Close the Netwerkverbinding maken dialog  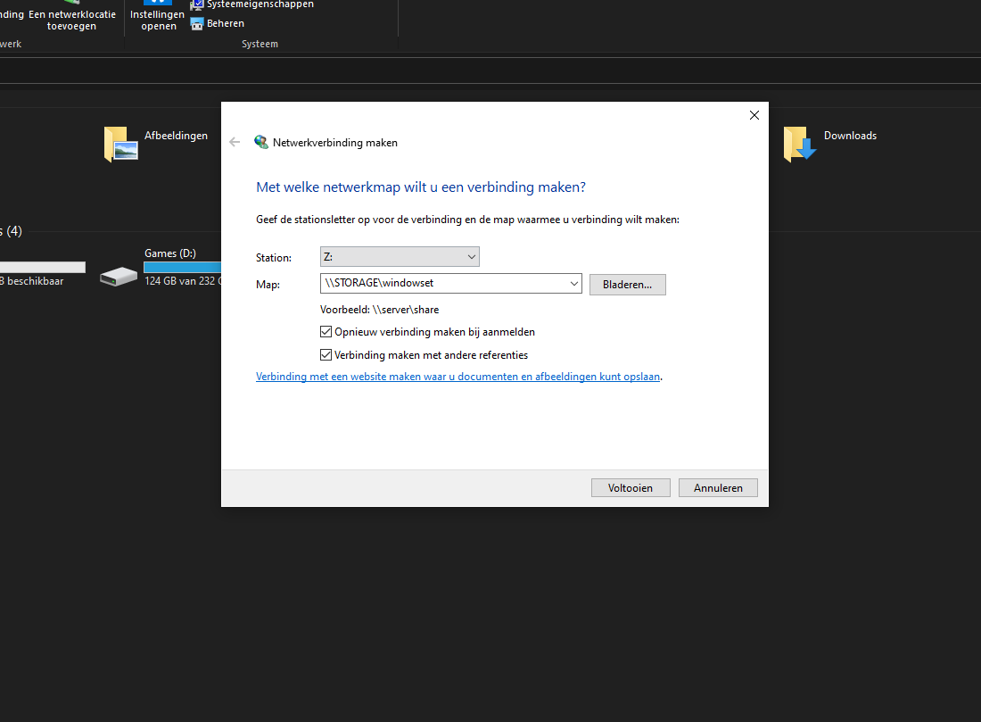(x=754, y=115)
